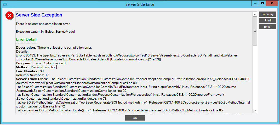280x125 pixels.
Task: Dismiss the dialog with OK
Action: coord(135,118)
